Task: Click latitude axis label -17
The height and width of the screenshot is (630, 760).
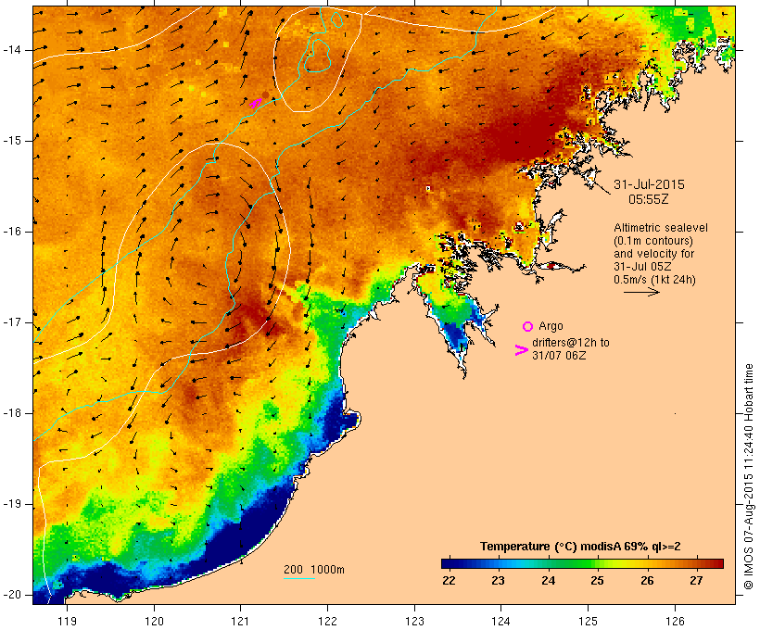Action: click(x=12, y=322)
